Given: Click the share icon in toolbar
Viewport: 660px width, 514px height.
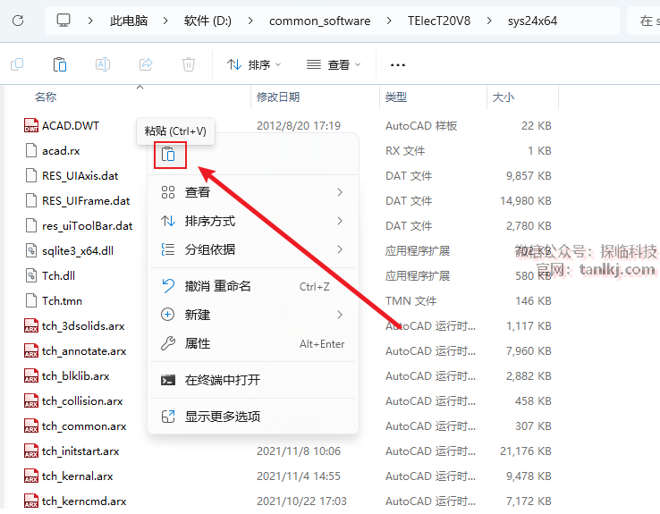Looking at the screenshot, I should click(x=146, y=64).
